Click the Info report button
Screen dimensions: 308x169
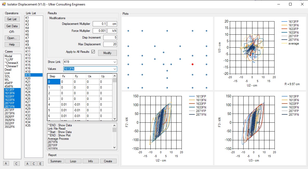pos(91,161)
